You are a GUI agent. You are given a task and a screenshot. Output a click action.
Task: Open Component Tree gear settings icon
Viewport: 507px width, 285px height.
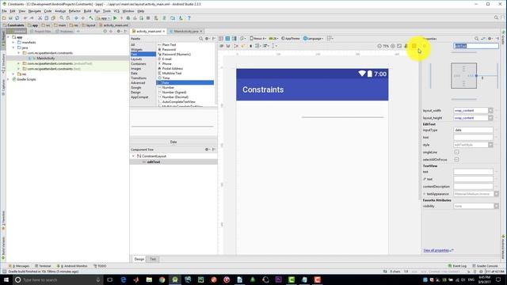tap(207, 150)
